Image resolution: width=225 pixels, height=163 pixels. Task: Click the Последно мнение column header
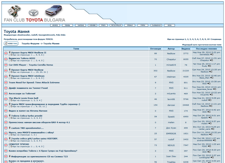click(206, 49)
